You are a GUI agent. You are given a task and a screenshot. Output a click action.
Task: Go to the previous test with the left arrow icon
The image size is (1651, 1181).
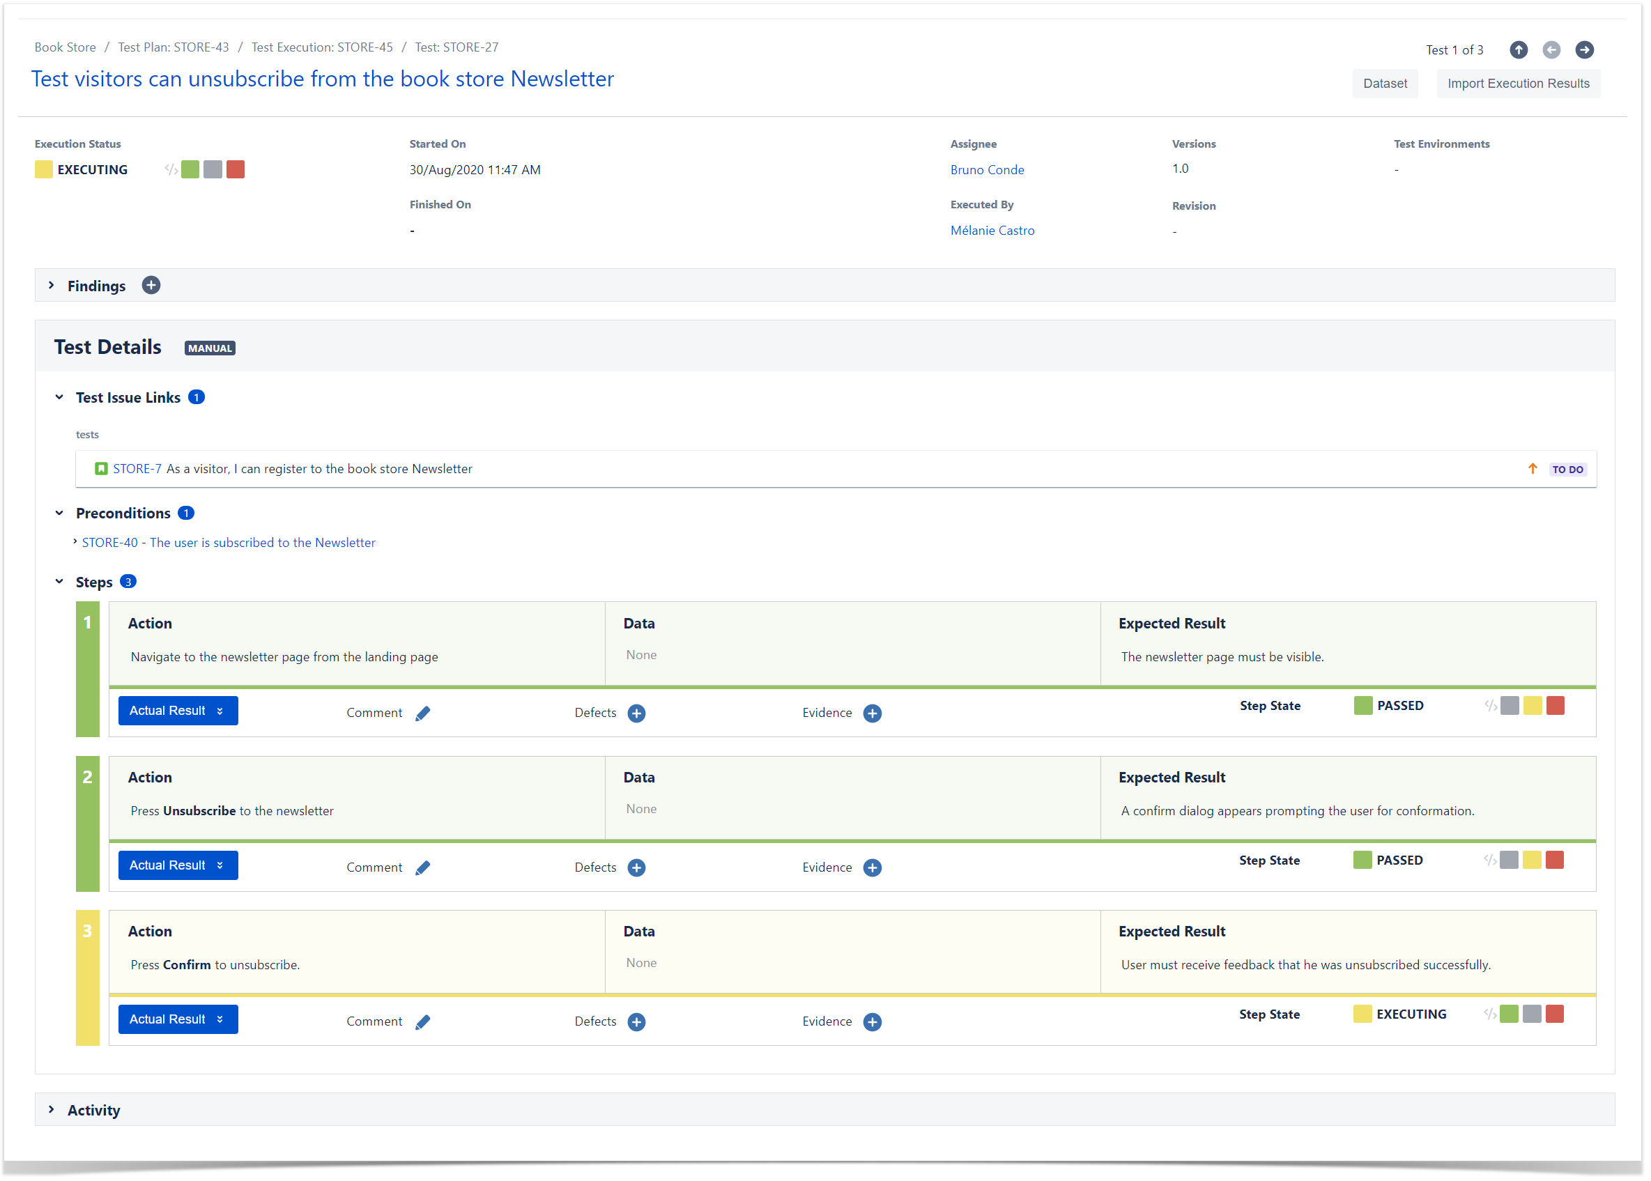[1551, 49]
